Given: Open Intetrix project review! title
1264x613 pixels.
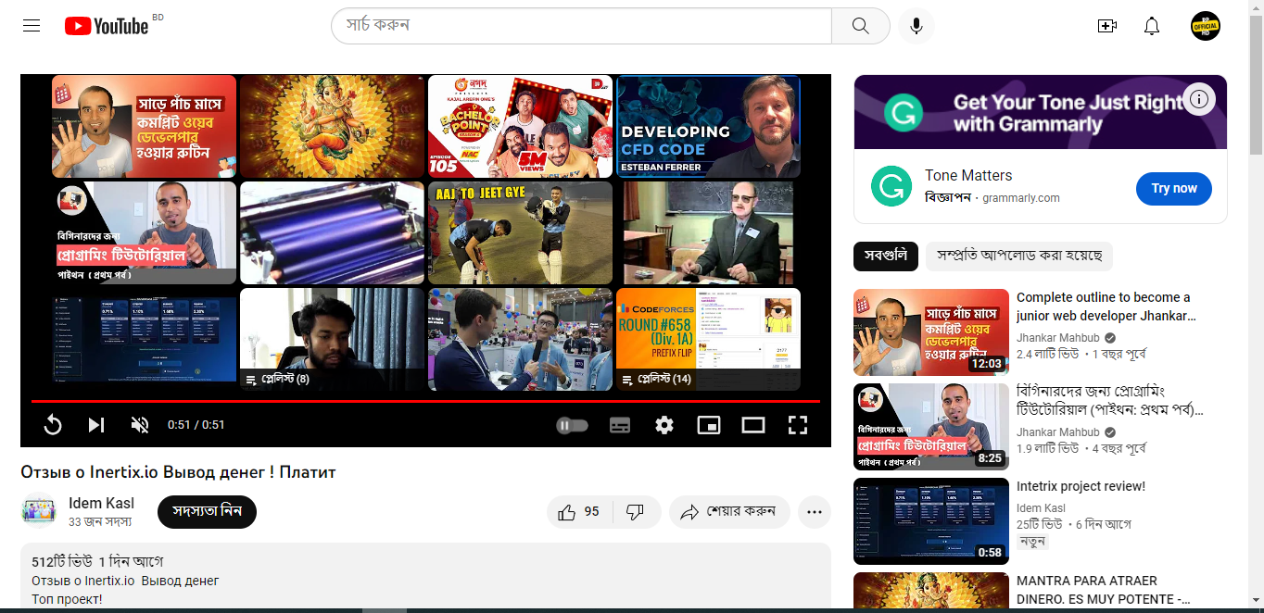Looking at the screenshot, I should [1081, 486].
